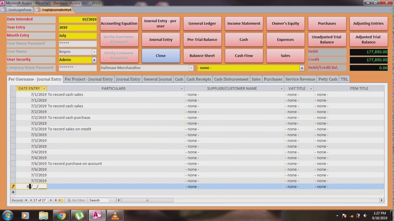Click the Pre-Trial Balance button

click(x=202, y=40)
